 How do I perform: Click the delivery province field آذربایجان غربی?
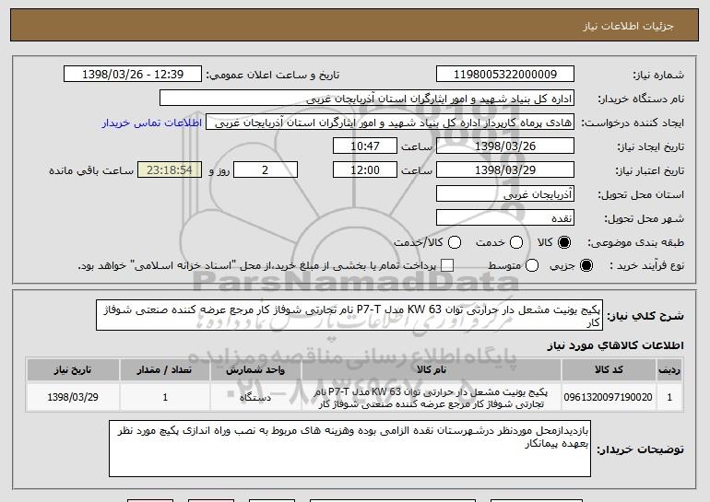coord(505,194)
